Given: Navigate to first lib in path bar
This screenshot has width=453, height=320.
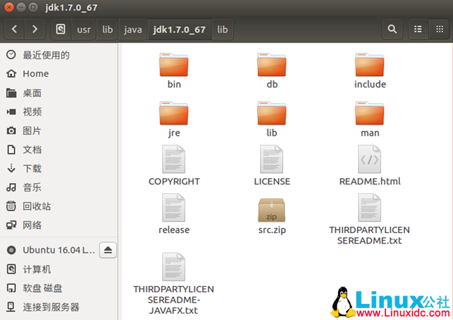Looking at the screenshot, I should pyautogui.click(x=107, y=29).
